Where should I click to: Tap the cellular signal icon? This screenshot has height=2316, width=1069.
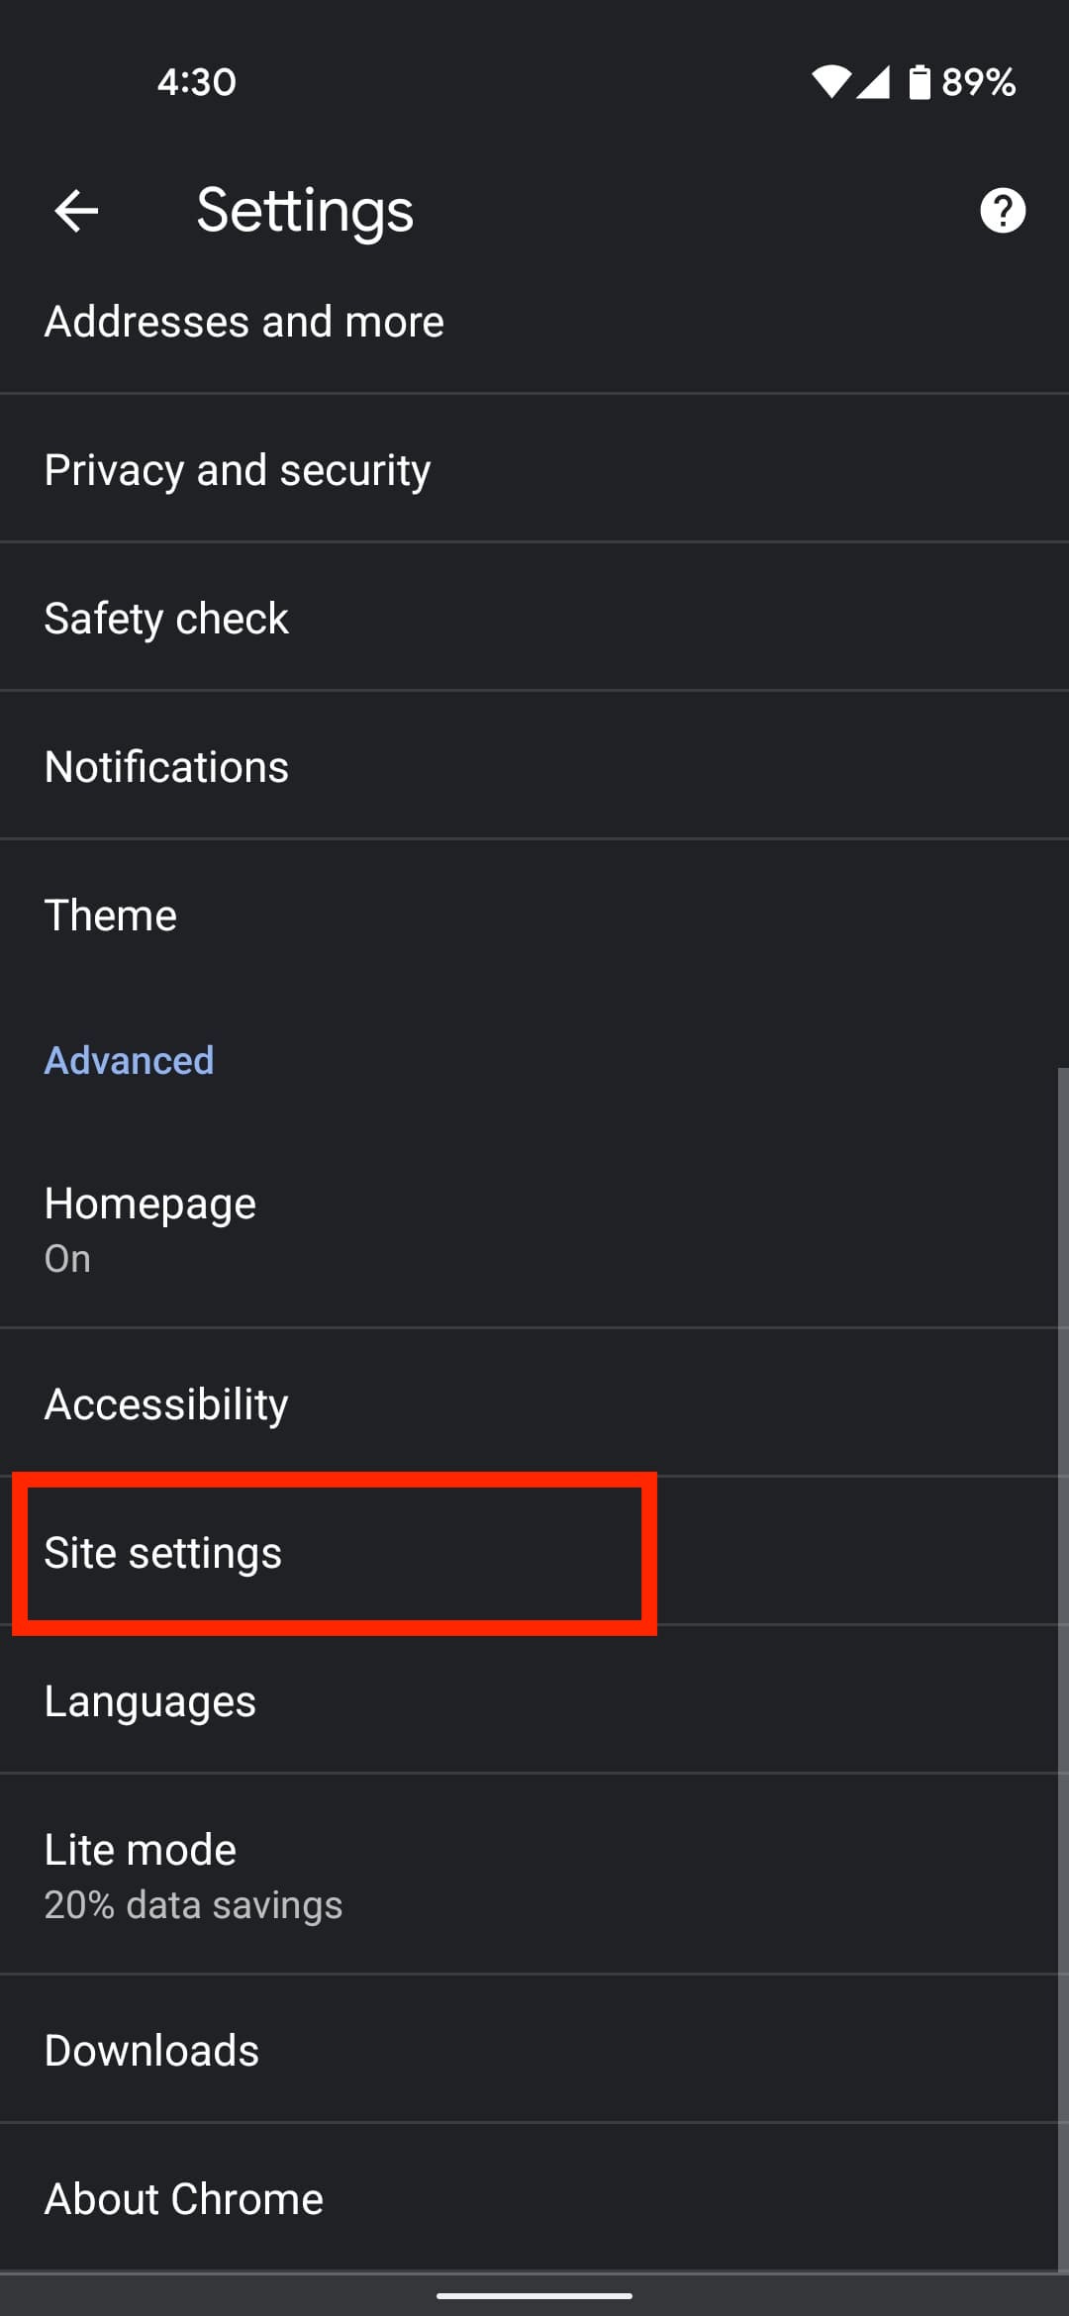click(x=873, y=82)
